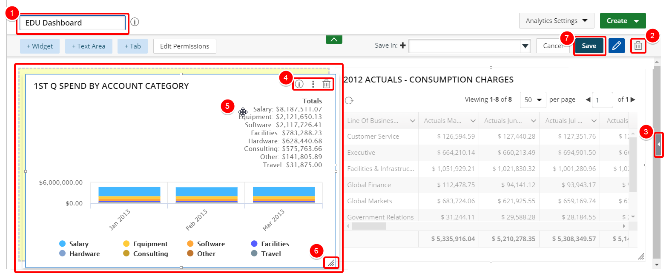
Task: Delete the spend chart widget
Action: 326,84
